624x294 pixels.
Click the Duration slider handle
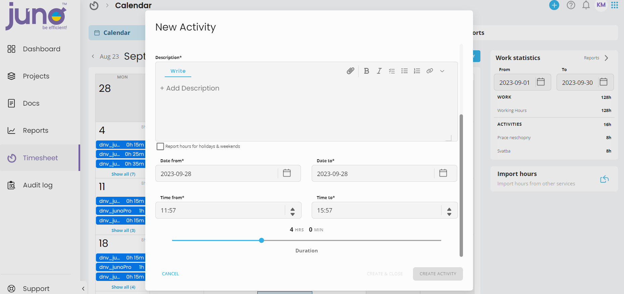[x=262, y=240]
